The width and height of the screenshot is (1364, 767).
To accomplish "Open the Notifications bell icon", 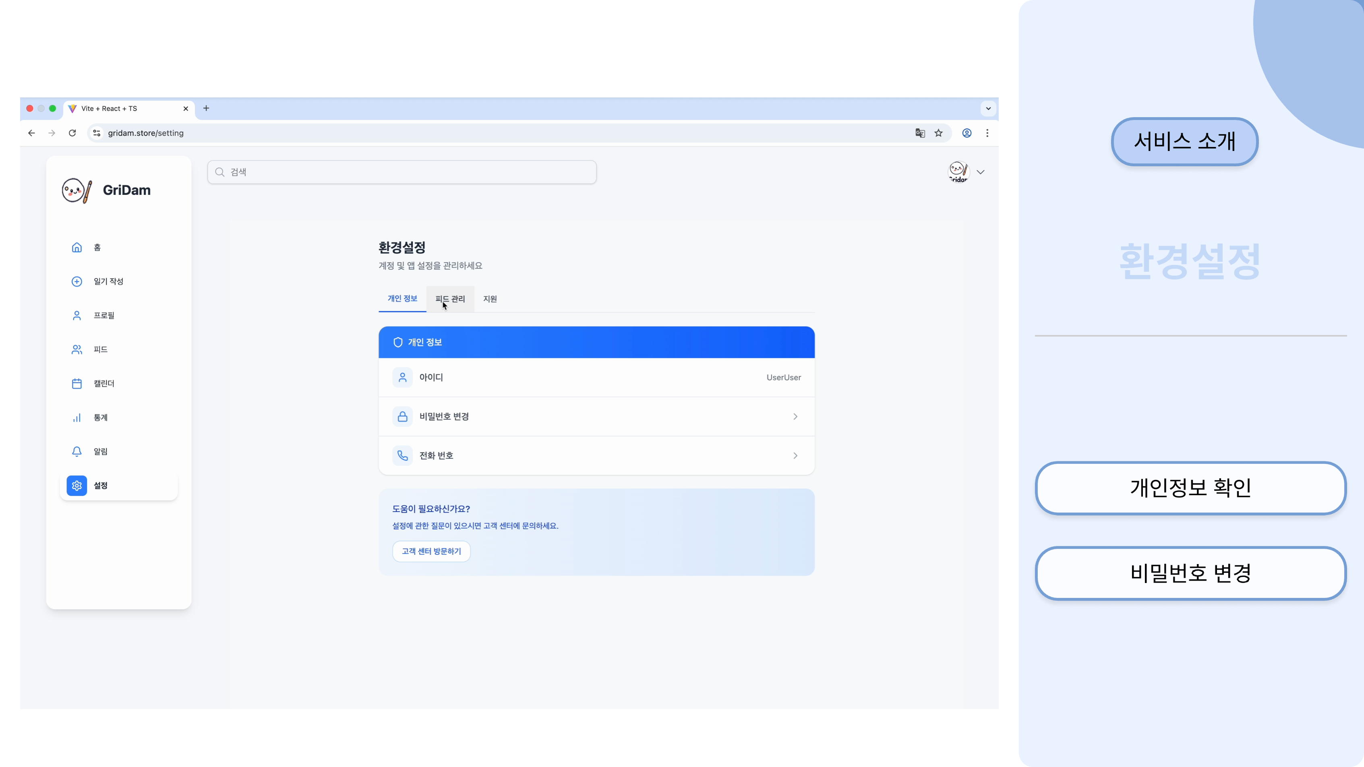I will click(77, 451).
